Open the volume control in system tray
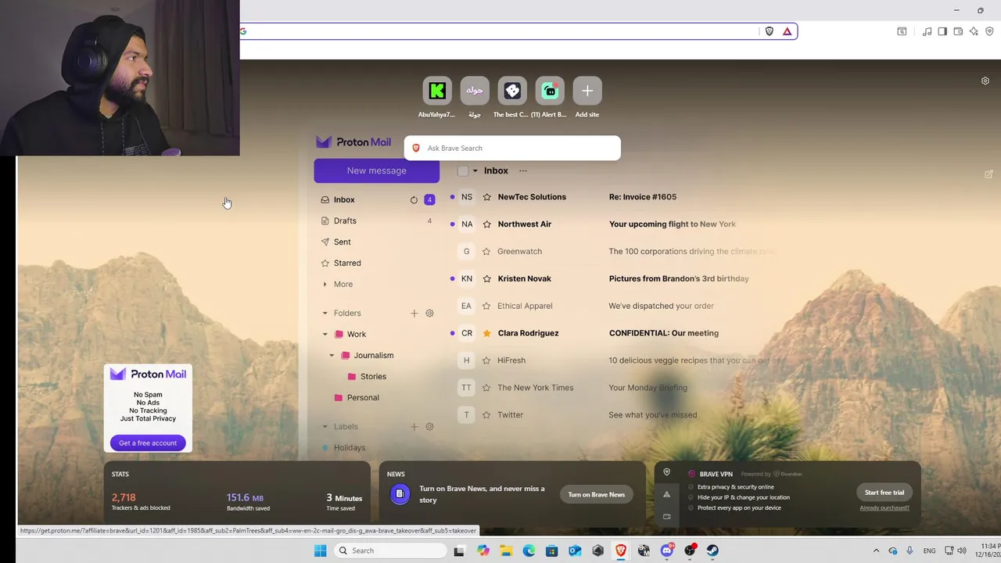The height and width of the screenshot is (563, 1001). click(x=962, y=550)
